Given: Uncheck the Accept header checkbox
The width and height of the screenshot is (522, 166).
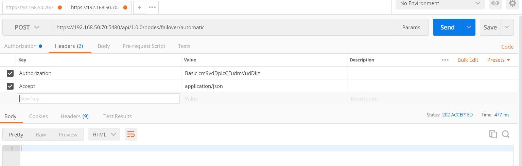Looking at the screenshot, I should (10, 86).
